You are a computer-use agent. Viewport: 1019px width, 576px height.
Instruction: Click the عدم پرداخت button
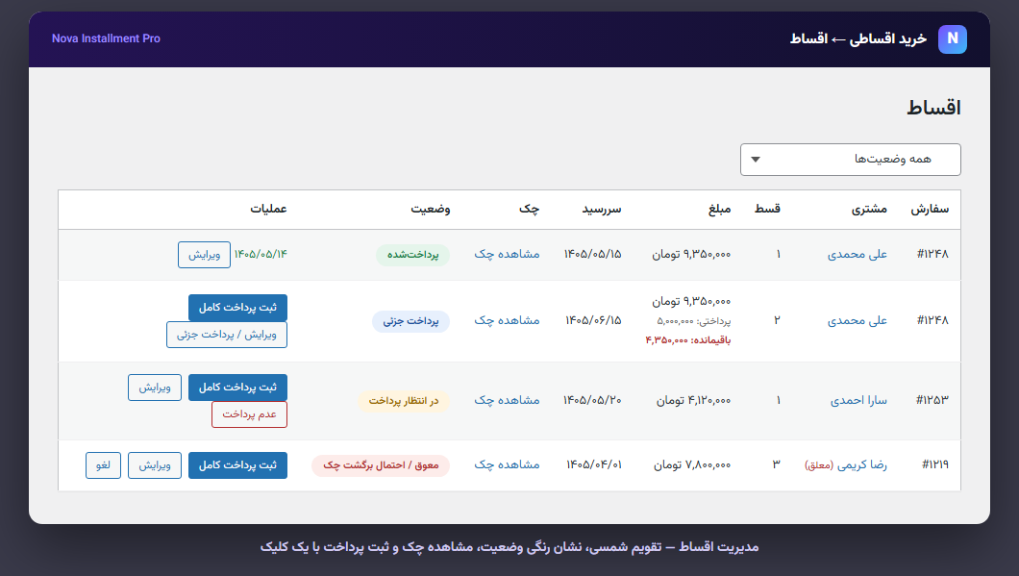tap(250, 414)
